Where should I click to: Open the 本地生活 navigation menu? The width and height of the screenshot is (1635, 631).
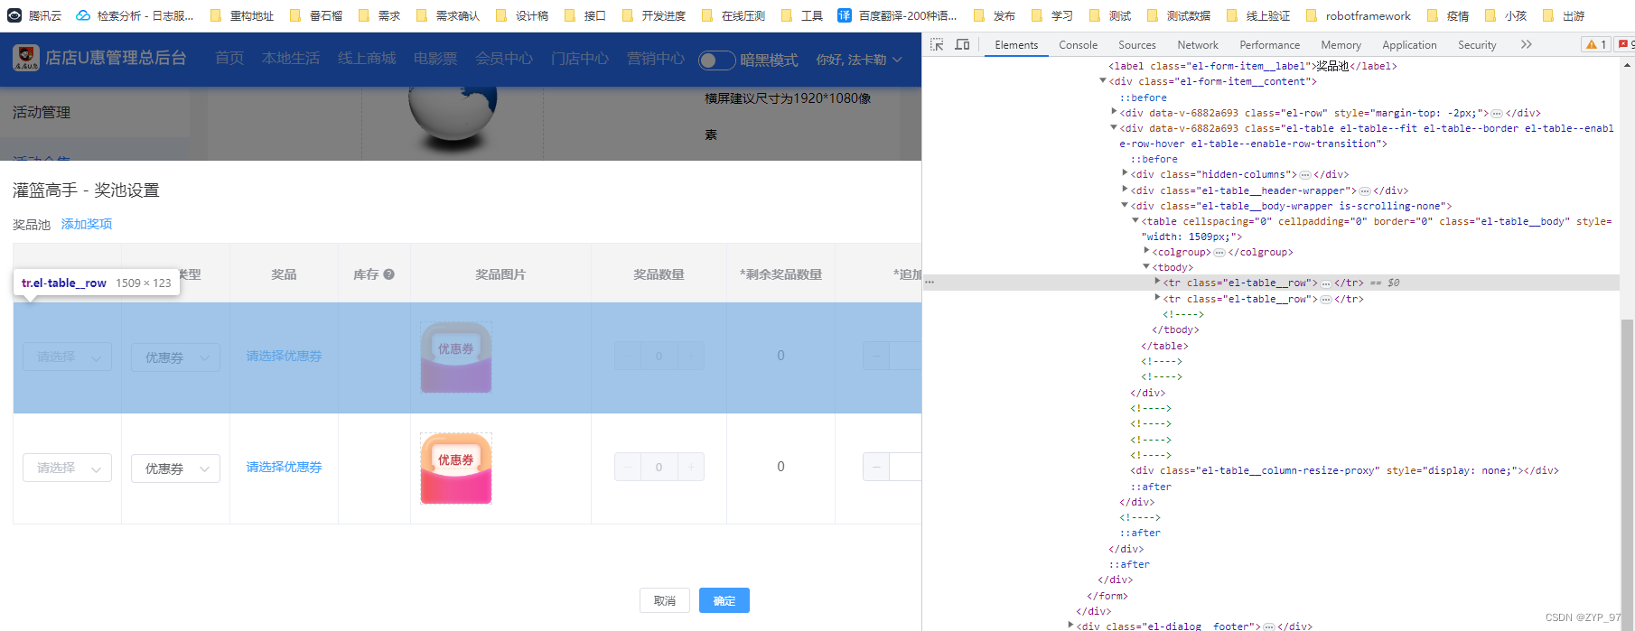[291, 59]
